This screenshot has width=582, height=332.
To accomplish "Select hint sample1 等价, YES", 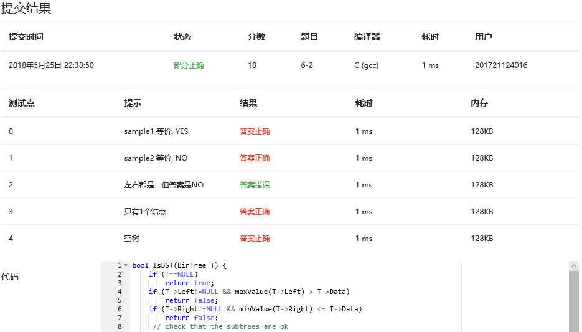I will (156, 131).
